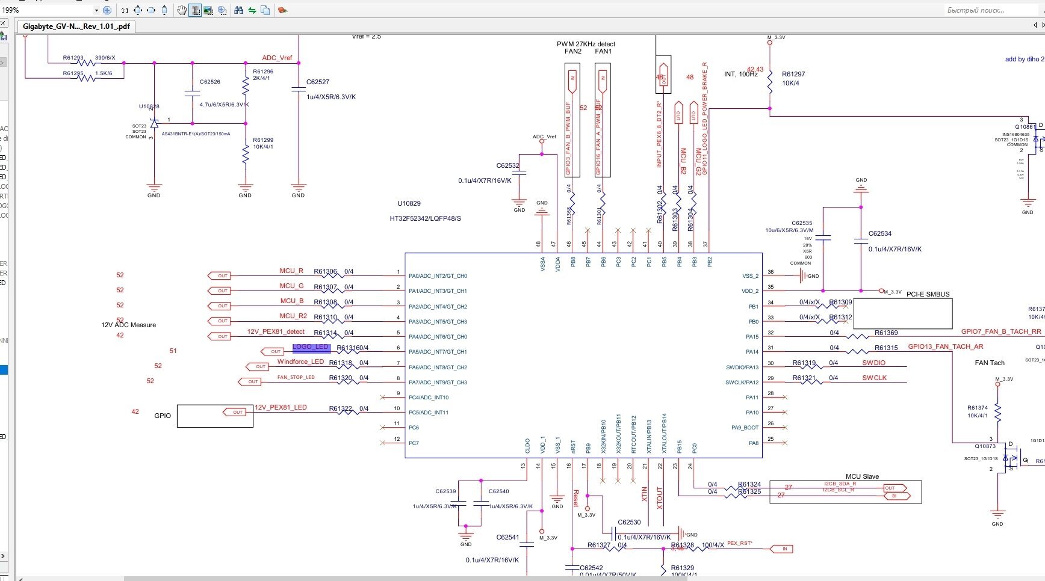Click the MCU_G net label
This screenshot has height=581, width=1045.
[291, 286]
